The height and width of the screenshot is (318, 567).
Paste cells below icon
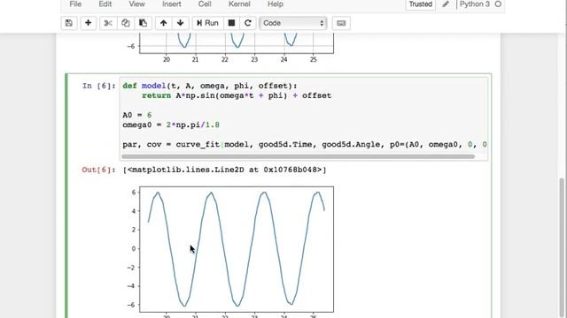coord(143,23)
